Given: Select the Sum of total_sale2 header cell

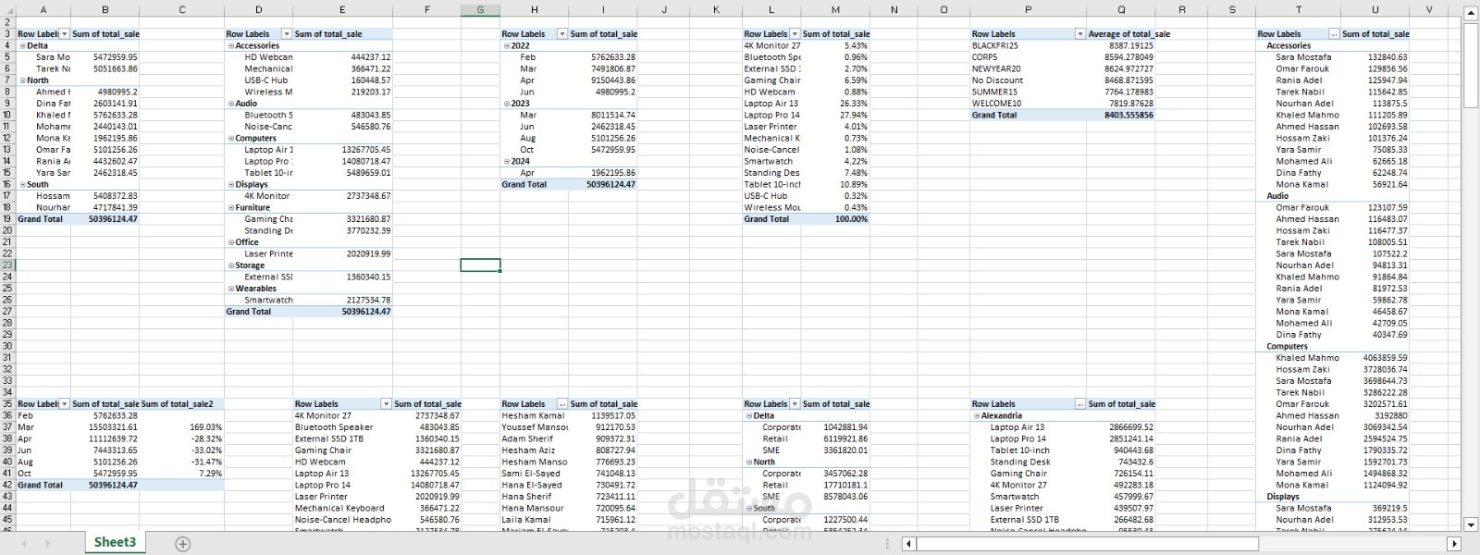Looking at the screenshot, I should click(x=181, y=404).
